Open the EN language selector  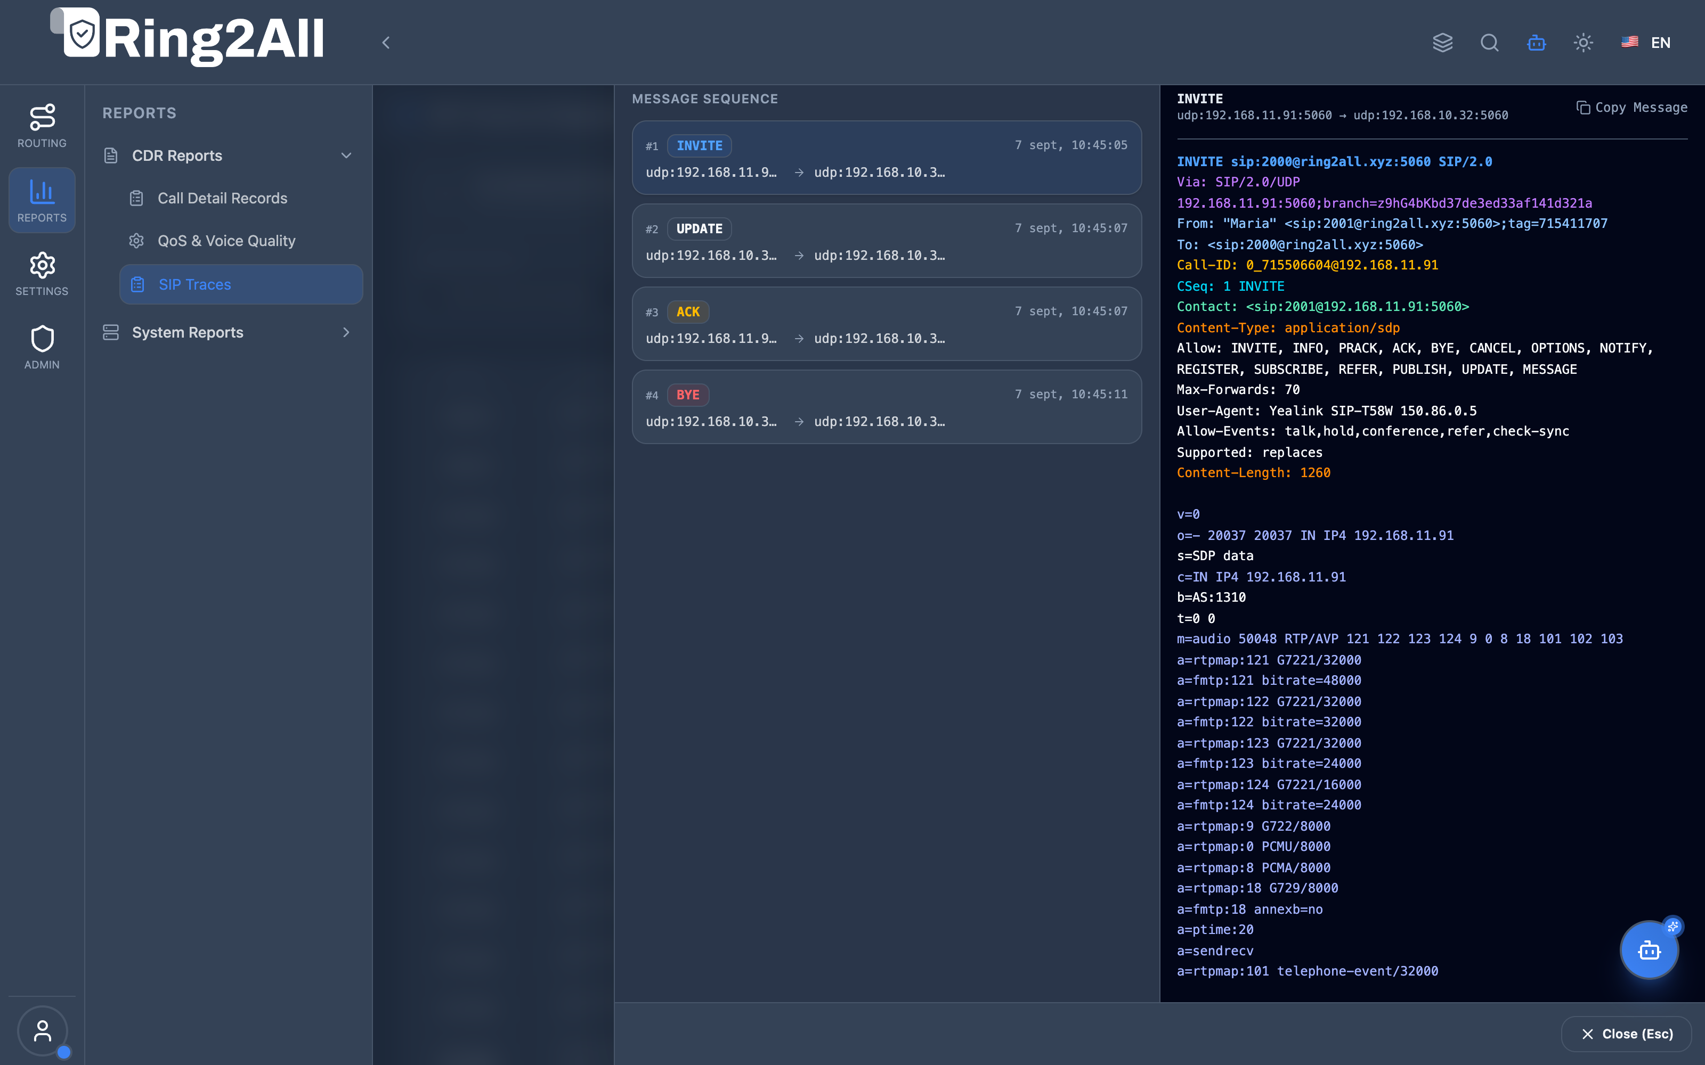[1646, 43]
